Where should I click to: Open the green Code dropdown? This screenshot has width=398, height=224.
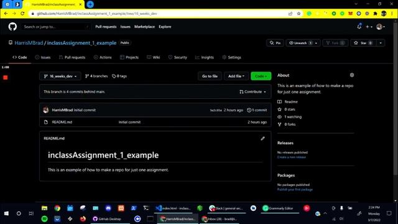click(261, 76)
